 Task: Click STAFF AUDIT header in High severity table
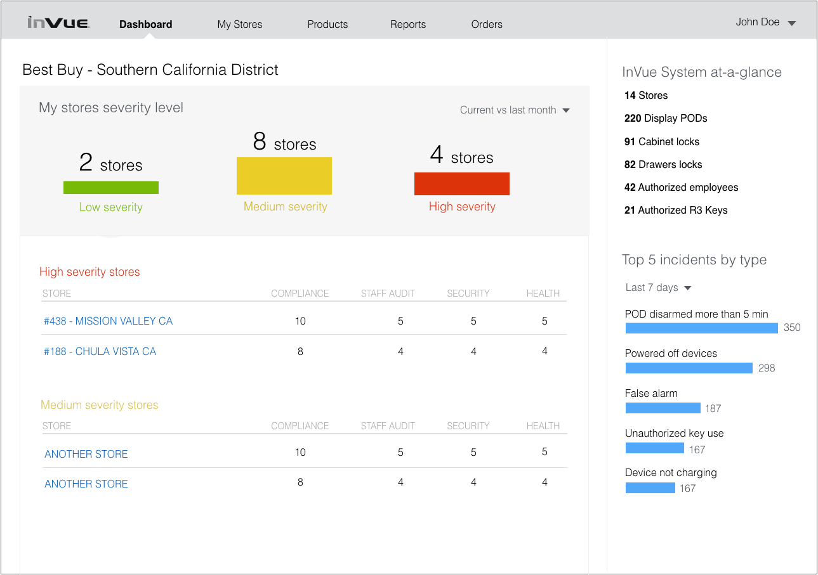point(388,294)
